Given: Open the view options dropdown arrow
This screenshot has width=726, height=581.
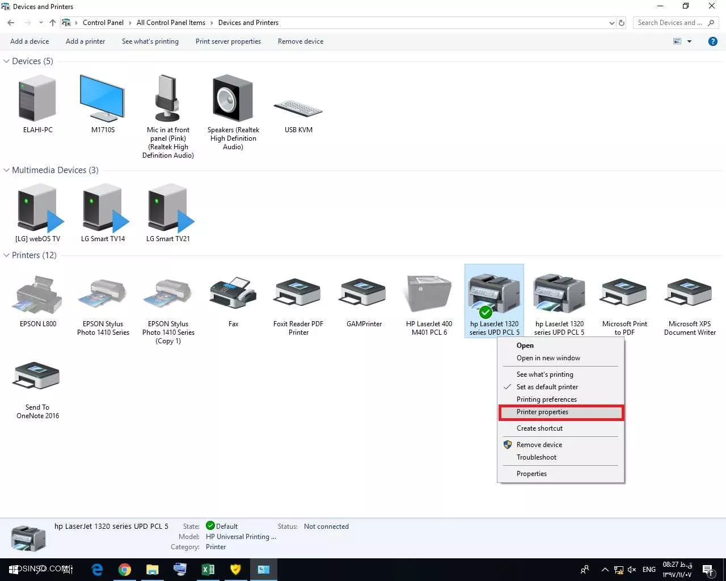Looking at the screenshot, I should (690, 41).
